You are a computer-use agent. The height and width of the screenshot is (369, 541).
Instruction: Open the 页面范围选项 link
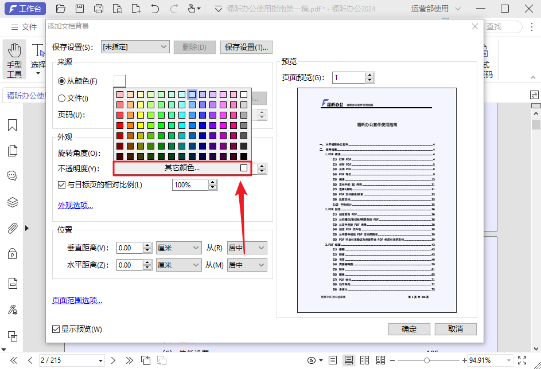[77, 300]
